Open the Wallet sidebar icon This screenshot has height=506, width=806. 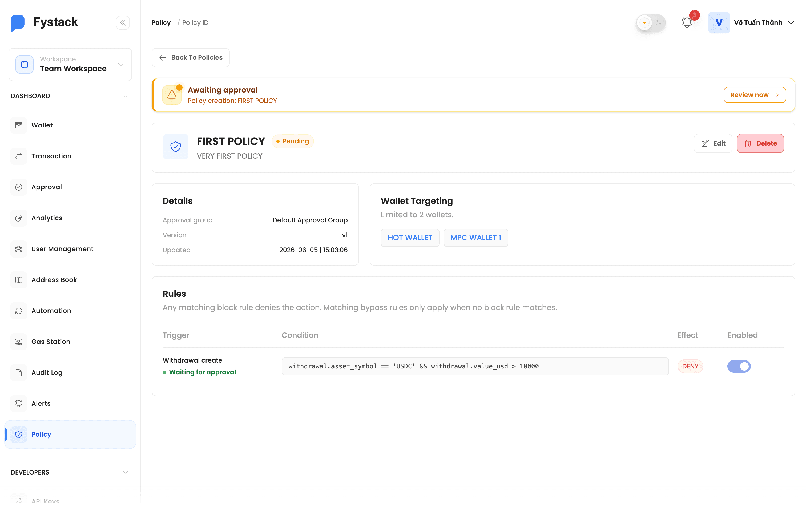coord(19,125)
